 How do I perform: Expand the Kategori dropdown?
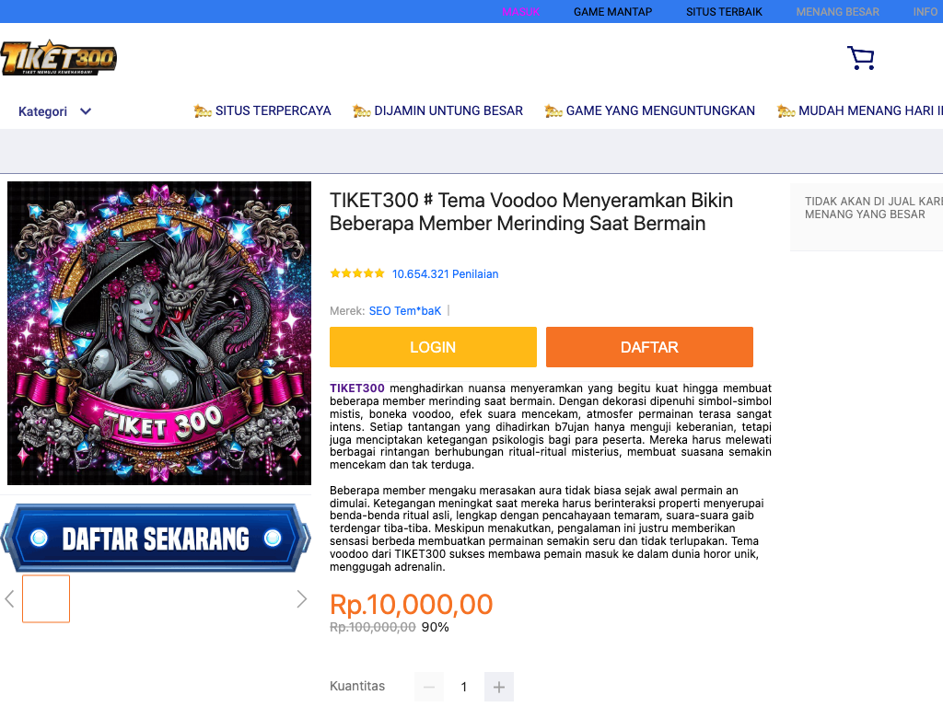click(x=54, y=111)
